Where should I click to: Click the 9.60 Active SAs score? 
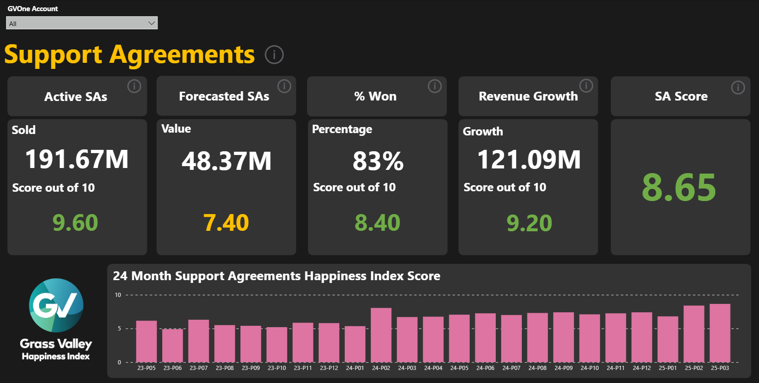pos(75,222)
